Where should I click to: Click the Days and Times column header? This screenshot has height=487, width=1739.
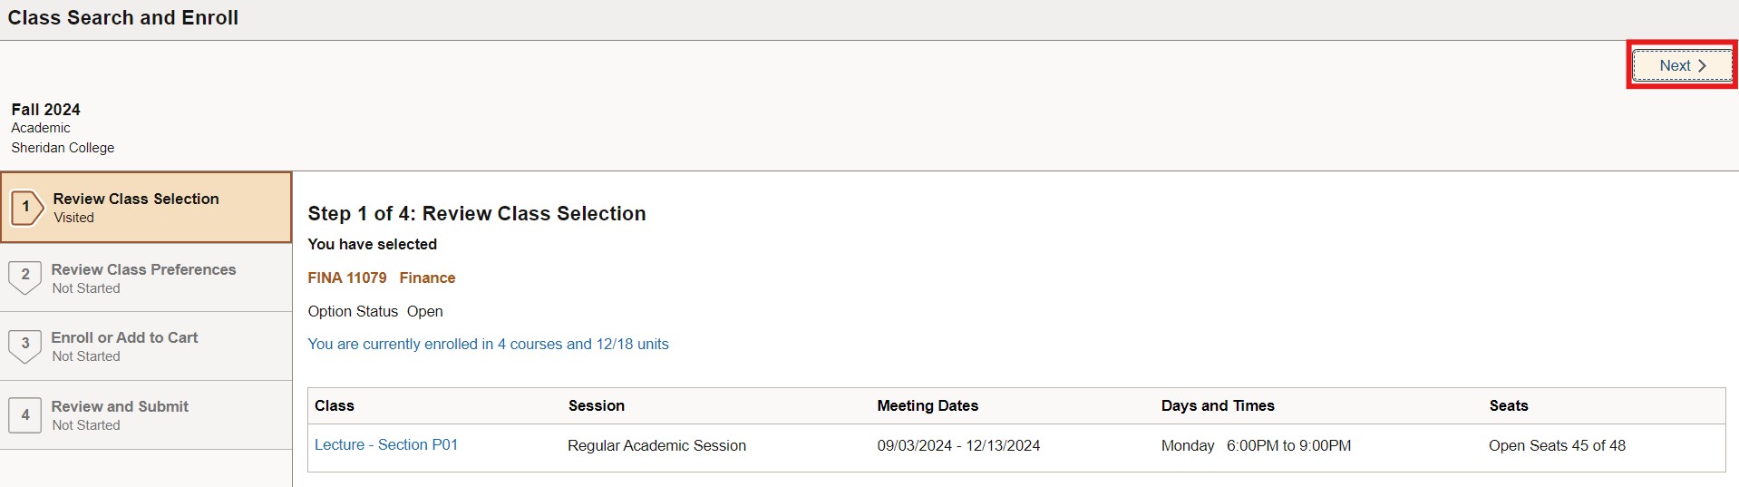point(1218,406)
